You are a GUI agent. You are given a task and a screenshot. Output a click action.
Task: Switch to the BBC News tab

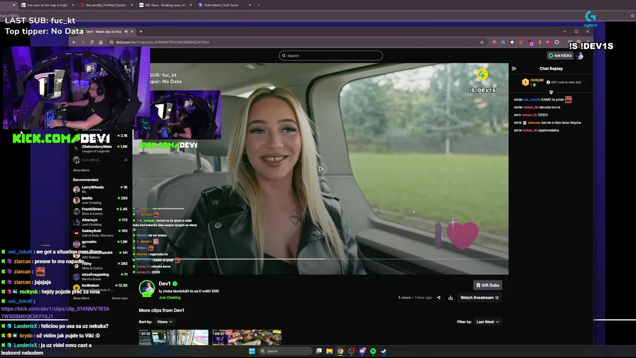click(165, 5)
